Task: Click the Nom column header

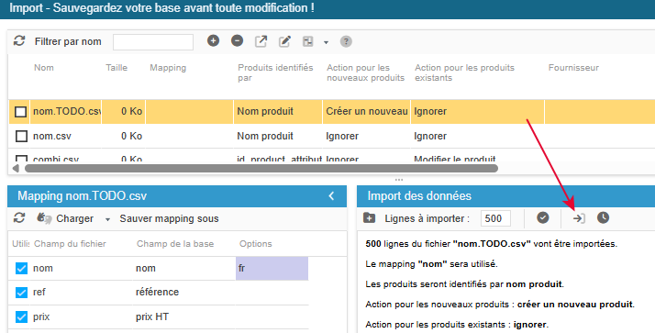Action: [44, 68]
